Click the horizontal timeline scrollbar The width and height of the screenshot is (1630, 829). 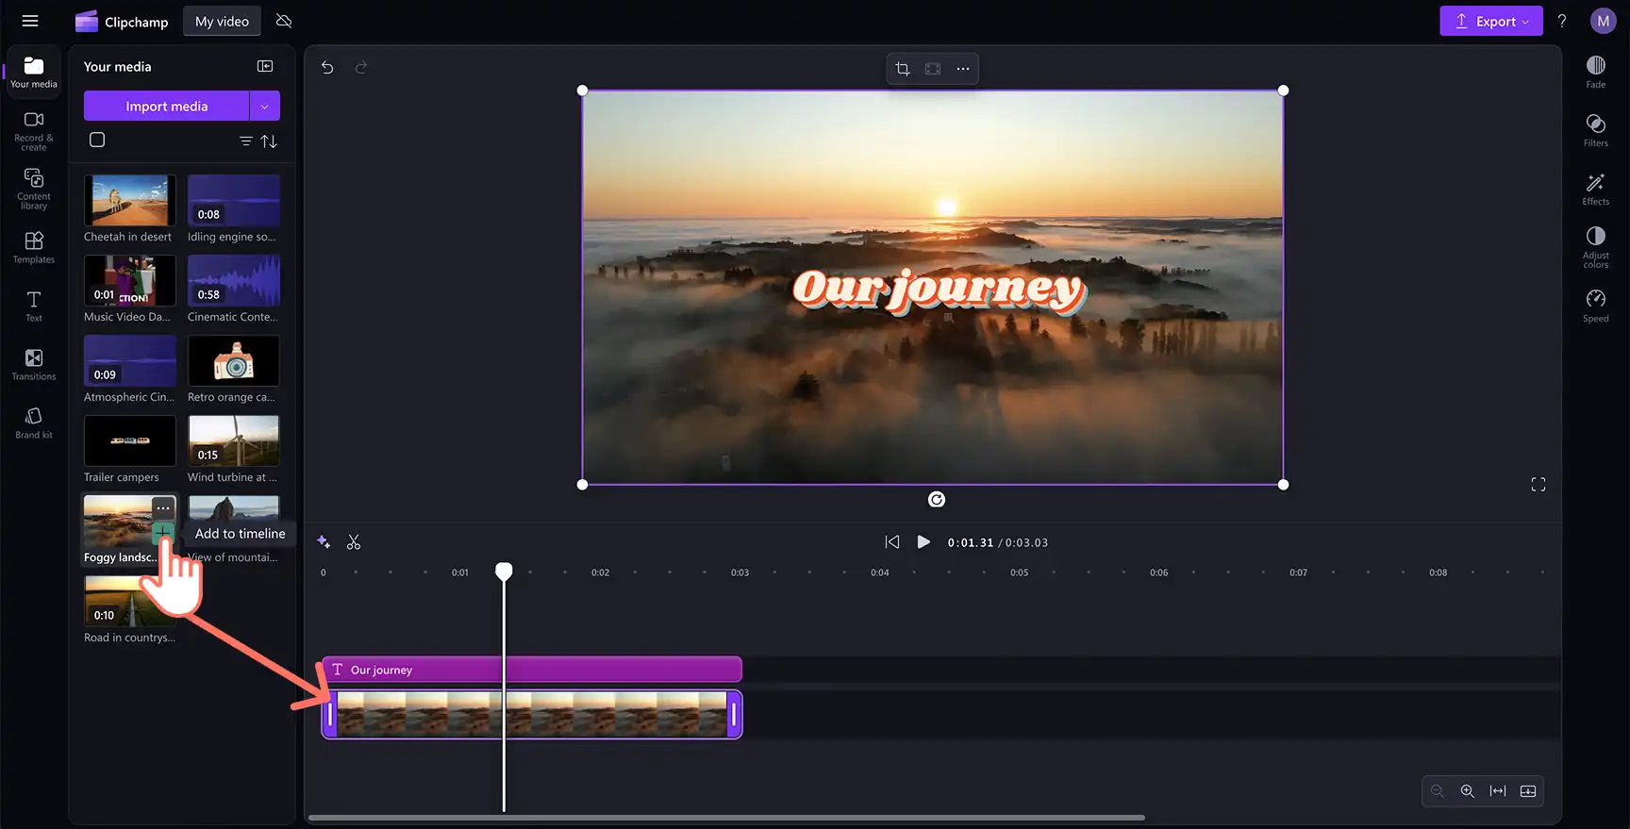[726, 818]
